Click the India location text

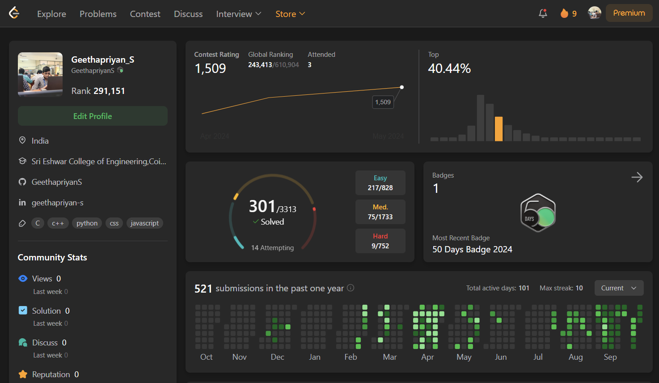click(40, 140)
